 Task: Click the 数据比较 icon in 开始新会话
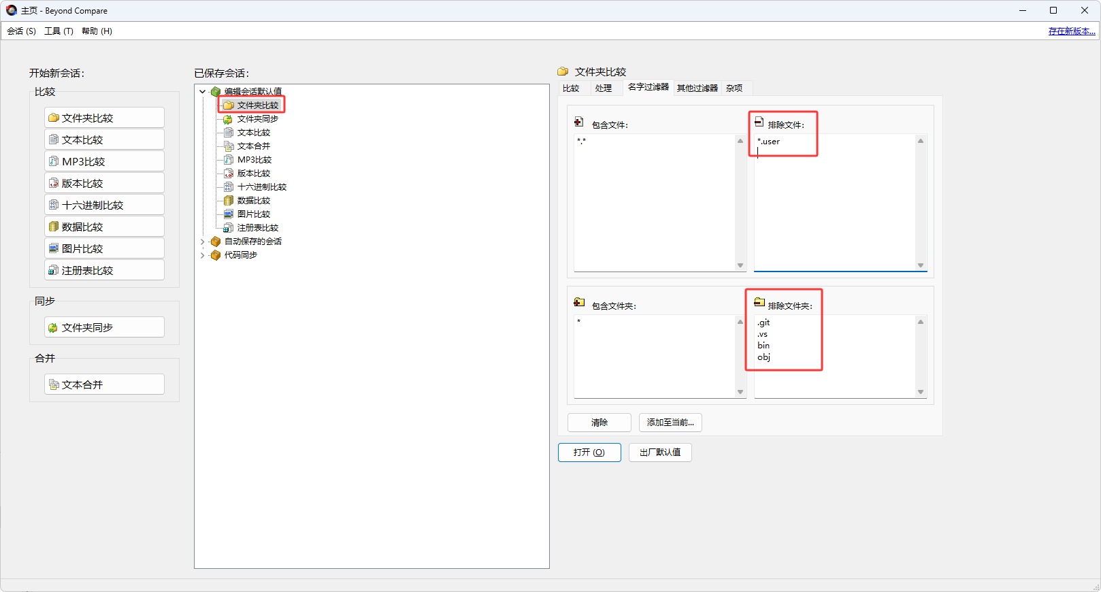coord(54,227)
